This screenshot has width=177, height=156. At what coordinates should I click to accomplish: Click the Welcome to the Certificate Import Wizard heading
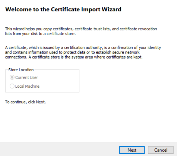pos(63,9)
